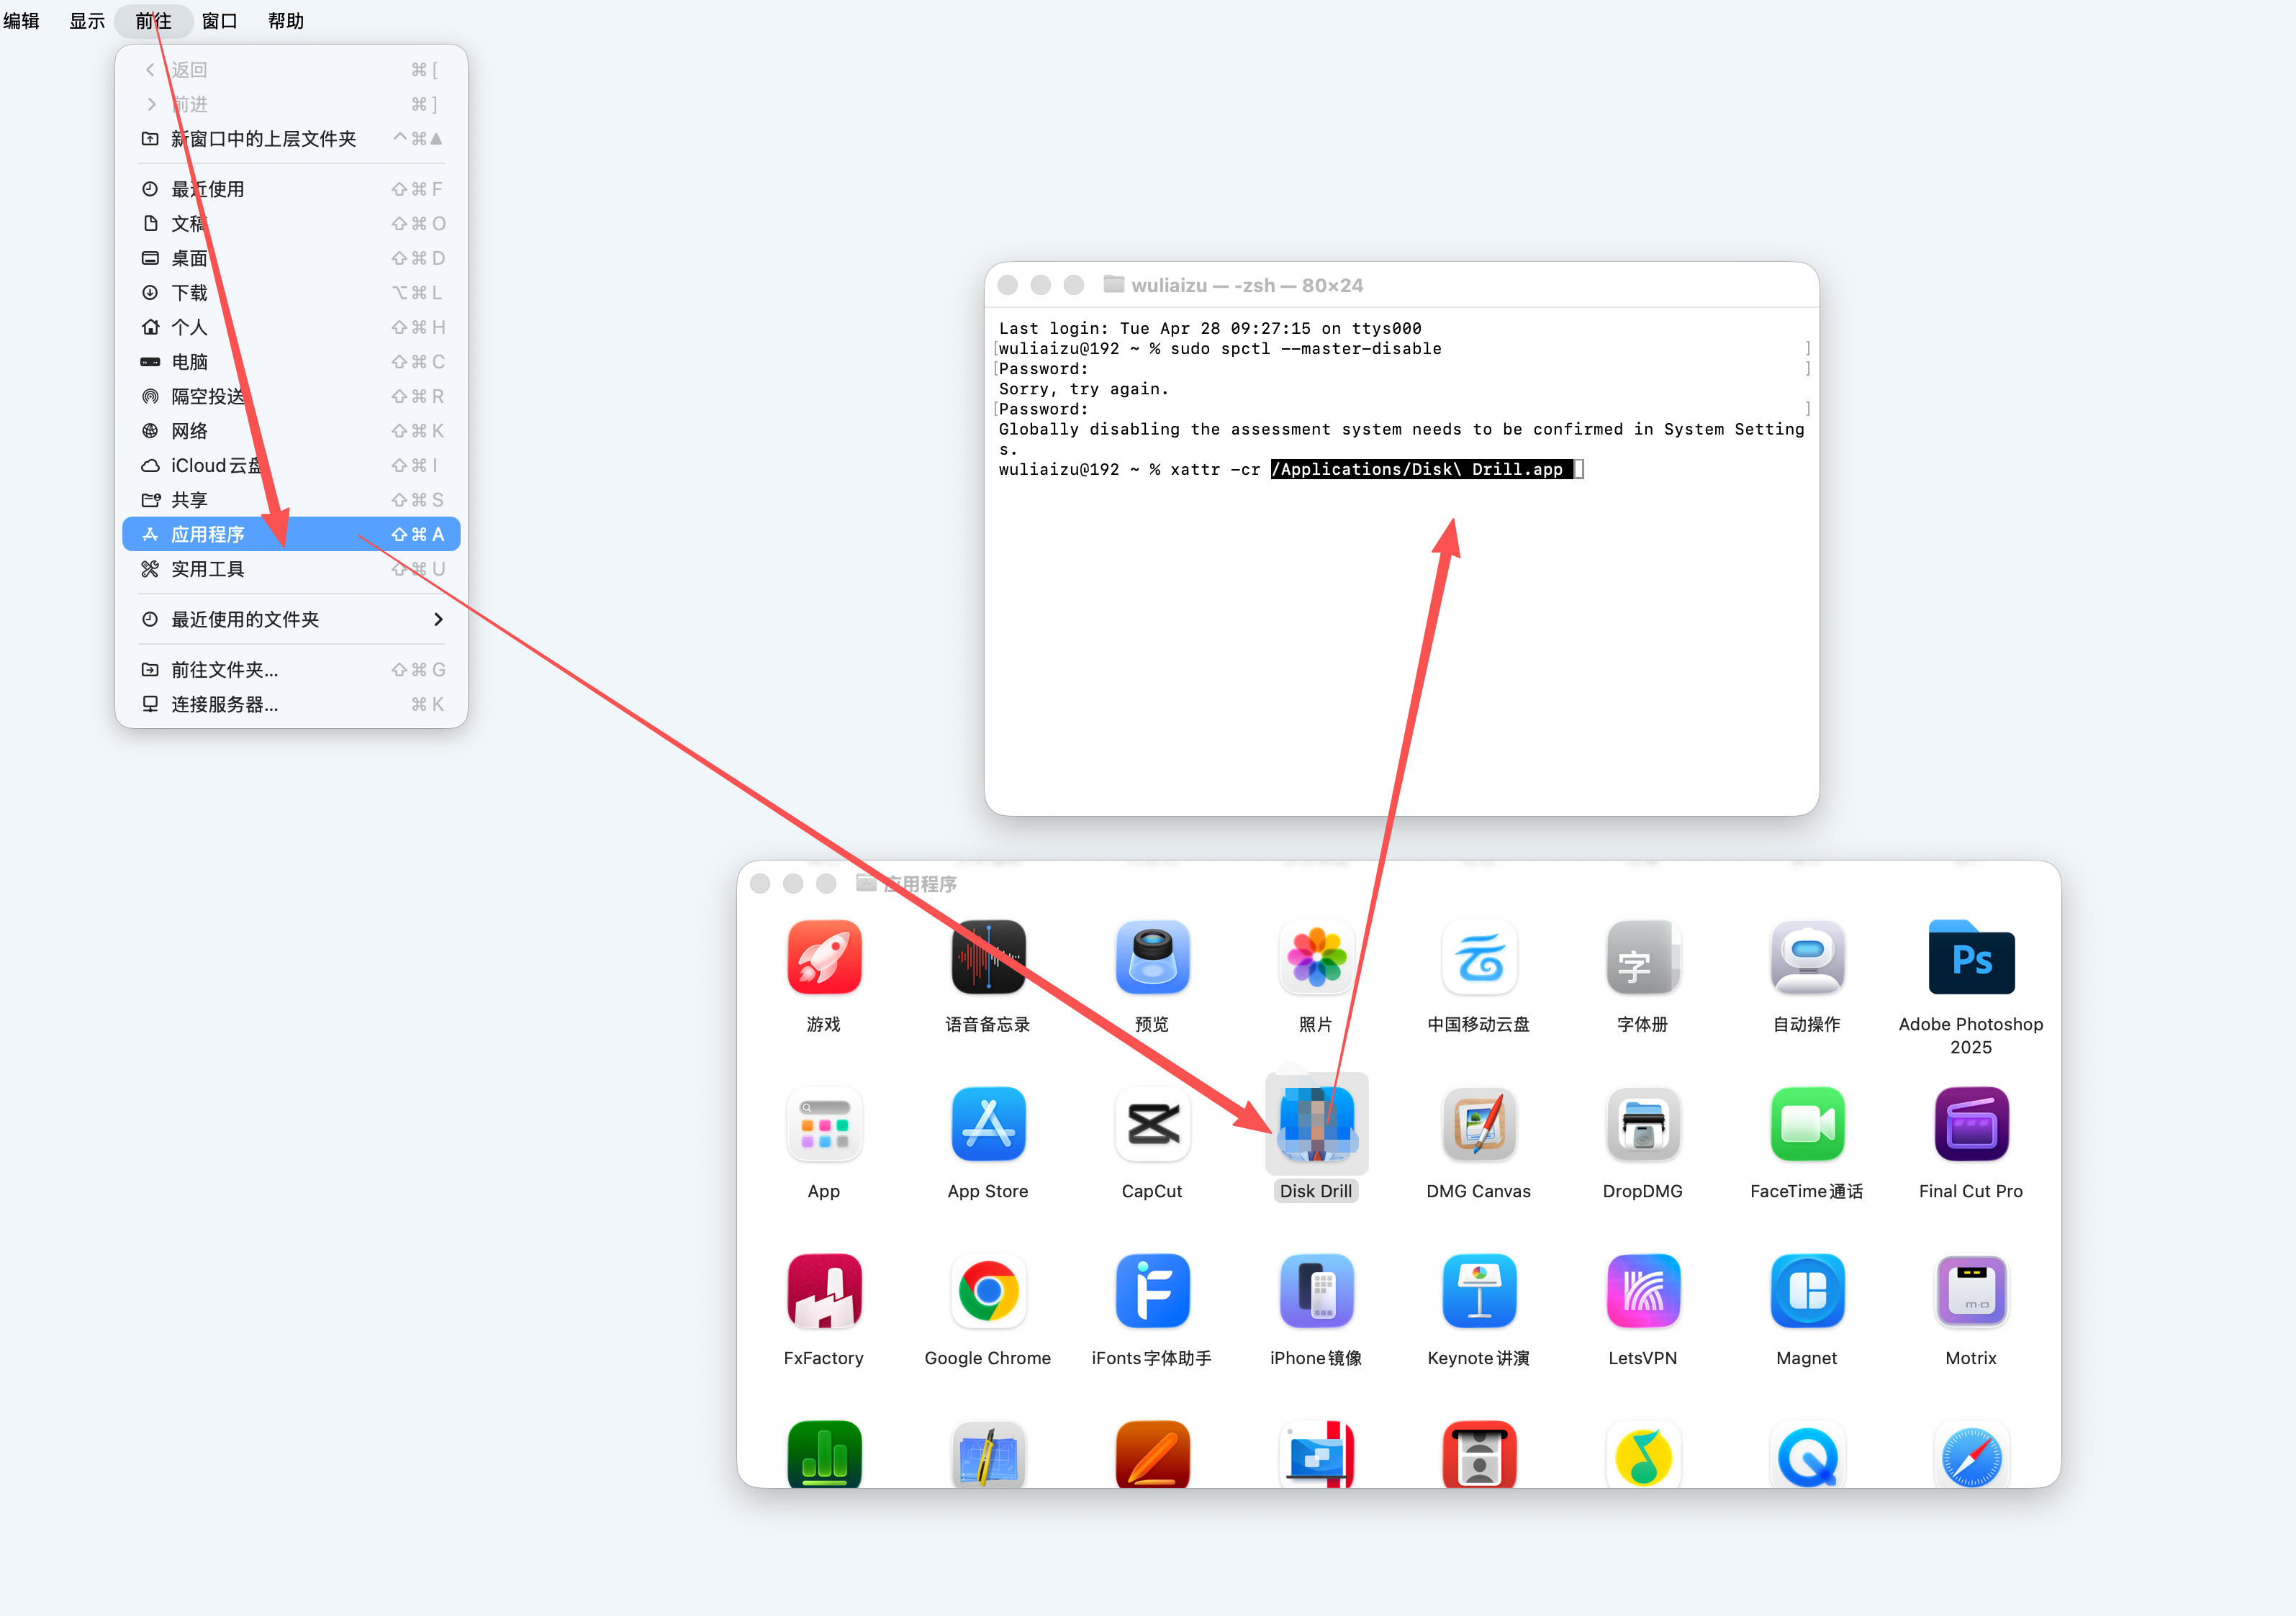The image size is (2296, 1616).
Task: Launch the 预览 Preview app icon
Action: [1152, 958]
